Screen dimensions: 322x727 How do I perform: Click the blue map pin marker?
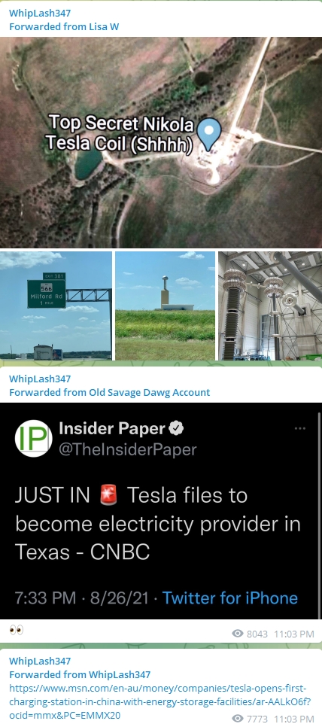click(x=209, y=133)
